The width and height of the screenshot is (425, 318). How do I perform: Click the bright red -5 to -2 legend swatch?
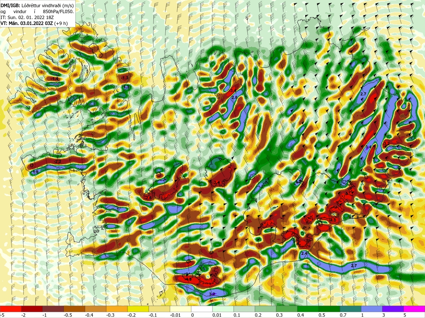coord(11,309)
